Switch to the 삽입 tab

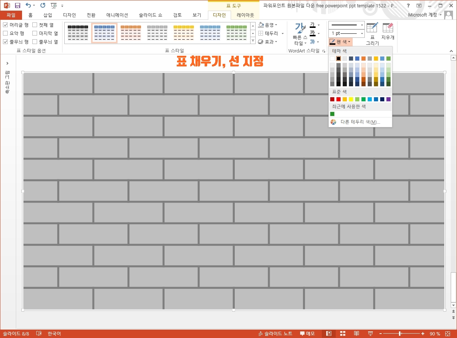pyautogui.click(x=48, y=15)
